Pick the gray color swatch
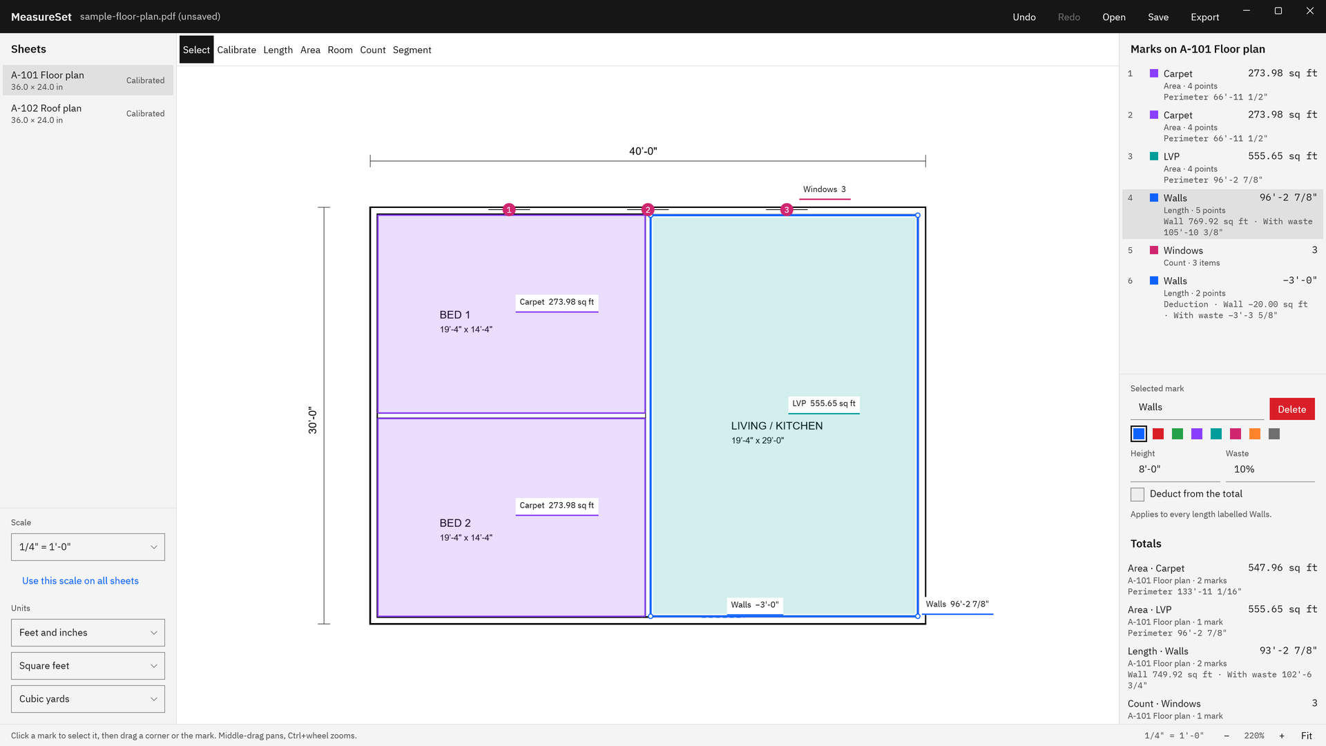The image size is (1326, 746). pos(1274,434)
